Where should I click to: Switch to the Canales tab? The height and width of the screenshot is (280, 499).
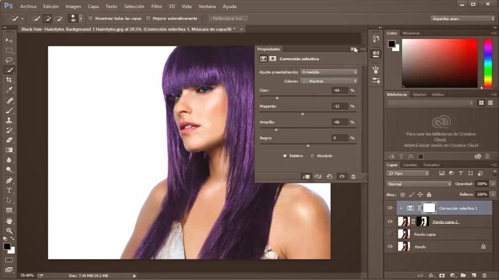pyautogui.click(x=410, y=165)
